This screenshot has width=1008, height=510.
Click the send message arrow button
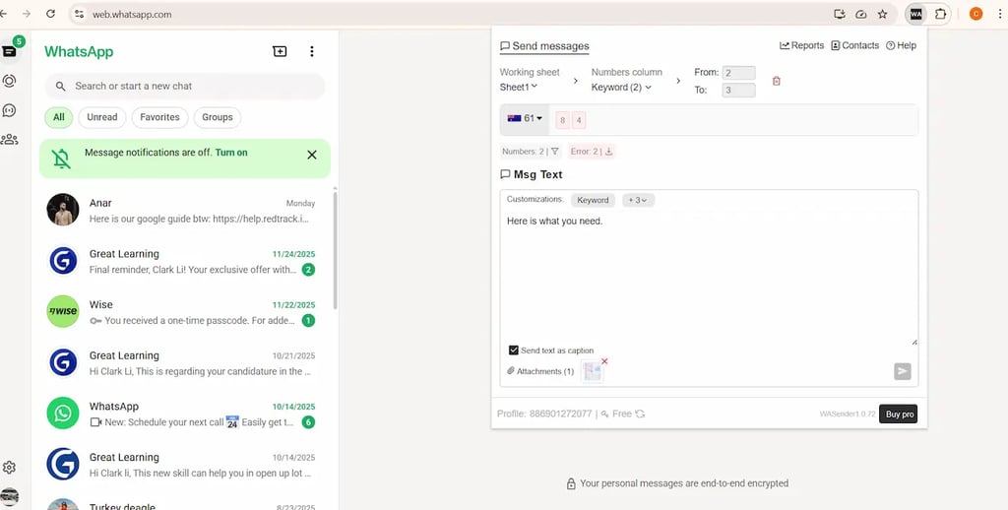click(x=903, y=371)
